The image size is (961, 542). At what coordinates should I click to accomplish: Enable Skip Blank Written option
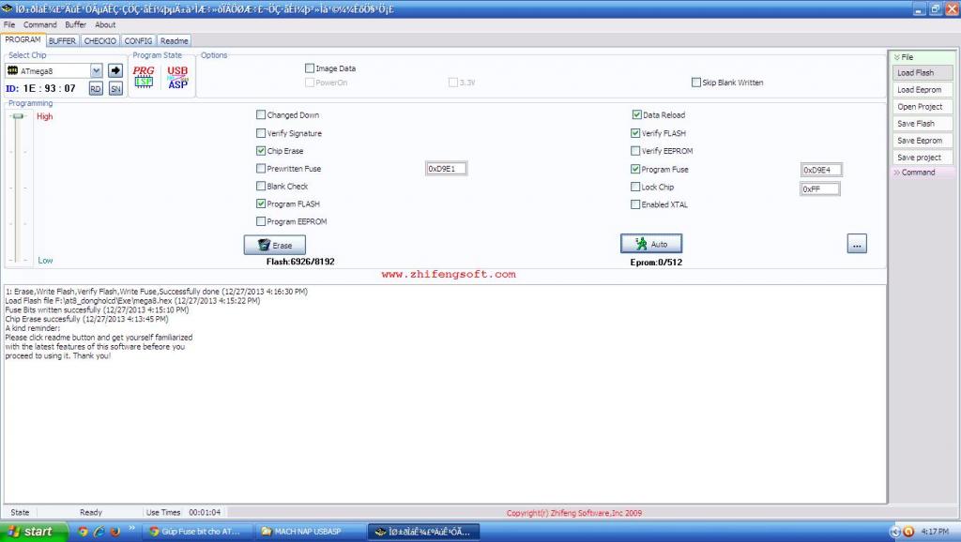point(696,83)
